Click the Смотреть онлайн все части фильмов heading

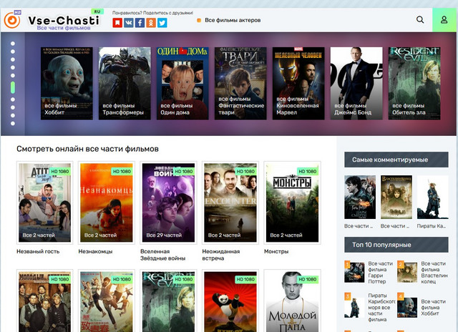pos(87,149)
